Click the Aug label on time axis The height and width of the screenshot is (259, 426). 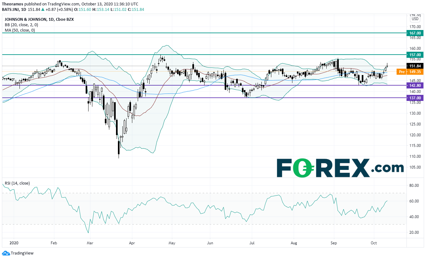pyautogui.click(x=294, y=243)
